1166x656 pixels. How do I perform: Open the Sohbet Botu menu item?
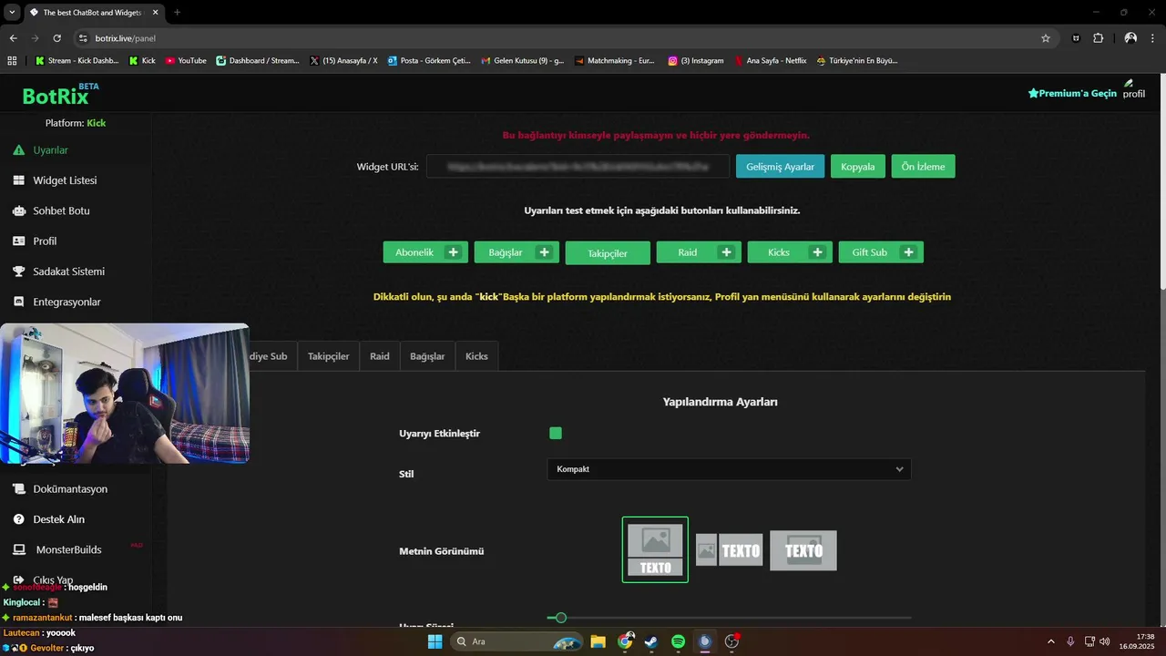click(61, 210)
